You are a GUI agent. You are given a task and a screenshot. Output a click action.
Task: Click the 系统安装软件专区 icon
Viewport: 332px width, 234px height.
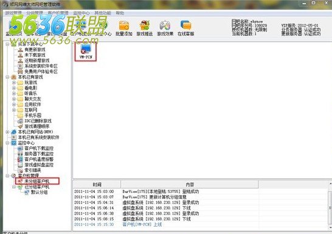click(x=20, y=66)
